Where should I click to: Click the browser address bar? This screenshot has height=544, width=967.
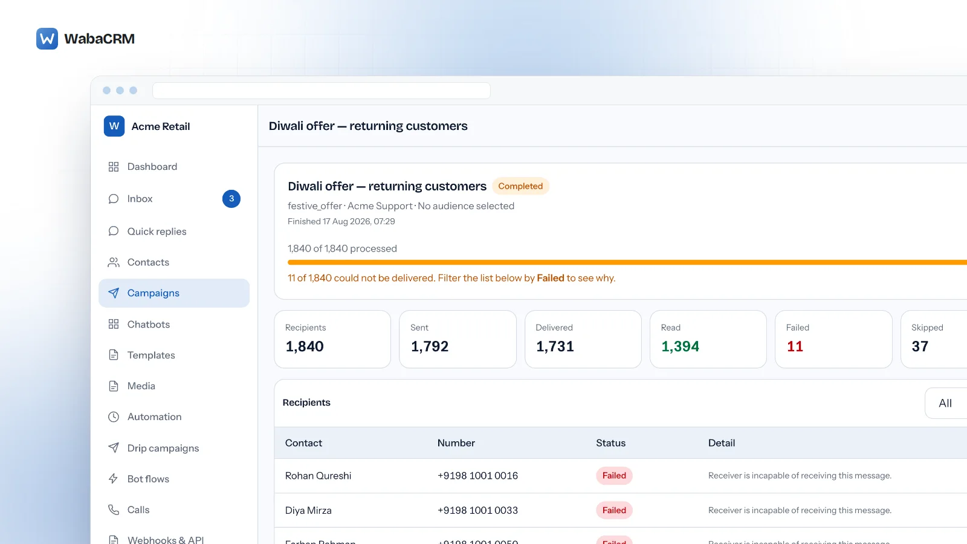pos(322,91)
